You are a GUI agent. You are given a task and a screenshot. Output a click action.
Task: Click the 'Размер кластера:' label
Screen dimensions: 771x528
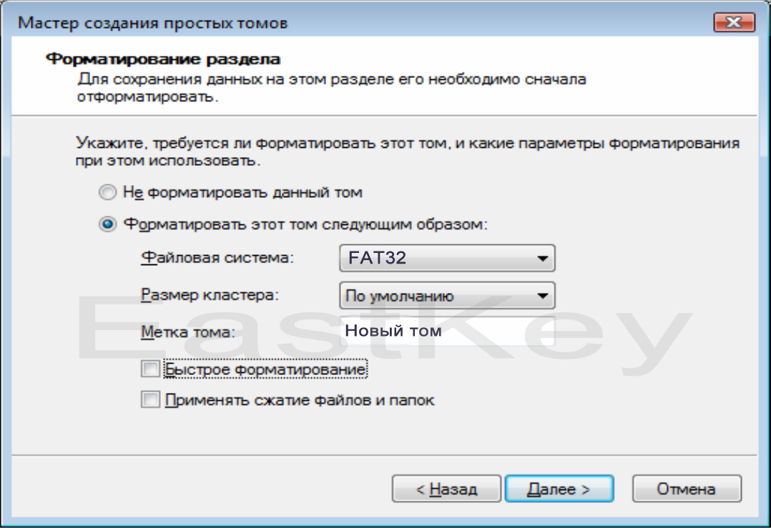210,295
